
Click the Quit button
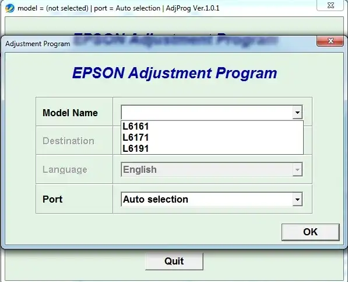coord(174,261)
